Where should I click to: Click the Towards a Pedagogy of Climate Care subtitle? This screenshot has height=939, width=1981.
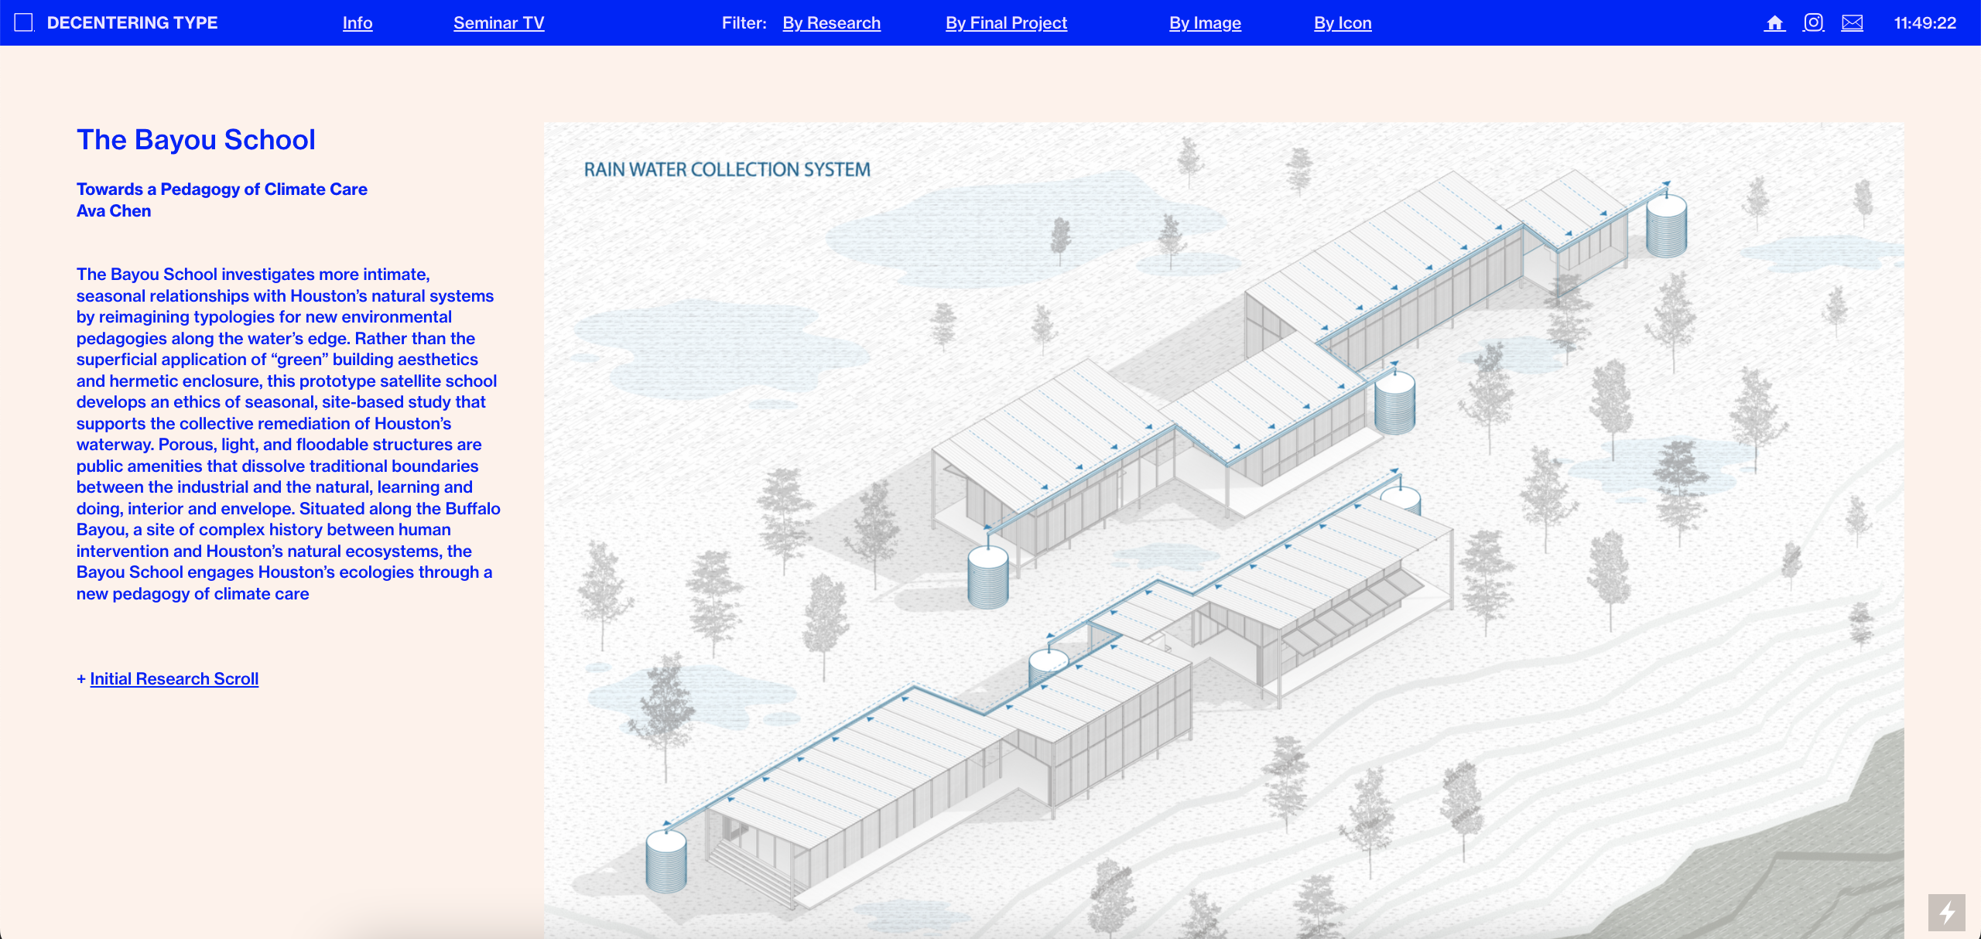(x=221, y=190)
